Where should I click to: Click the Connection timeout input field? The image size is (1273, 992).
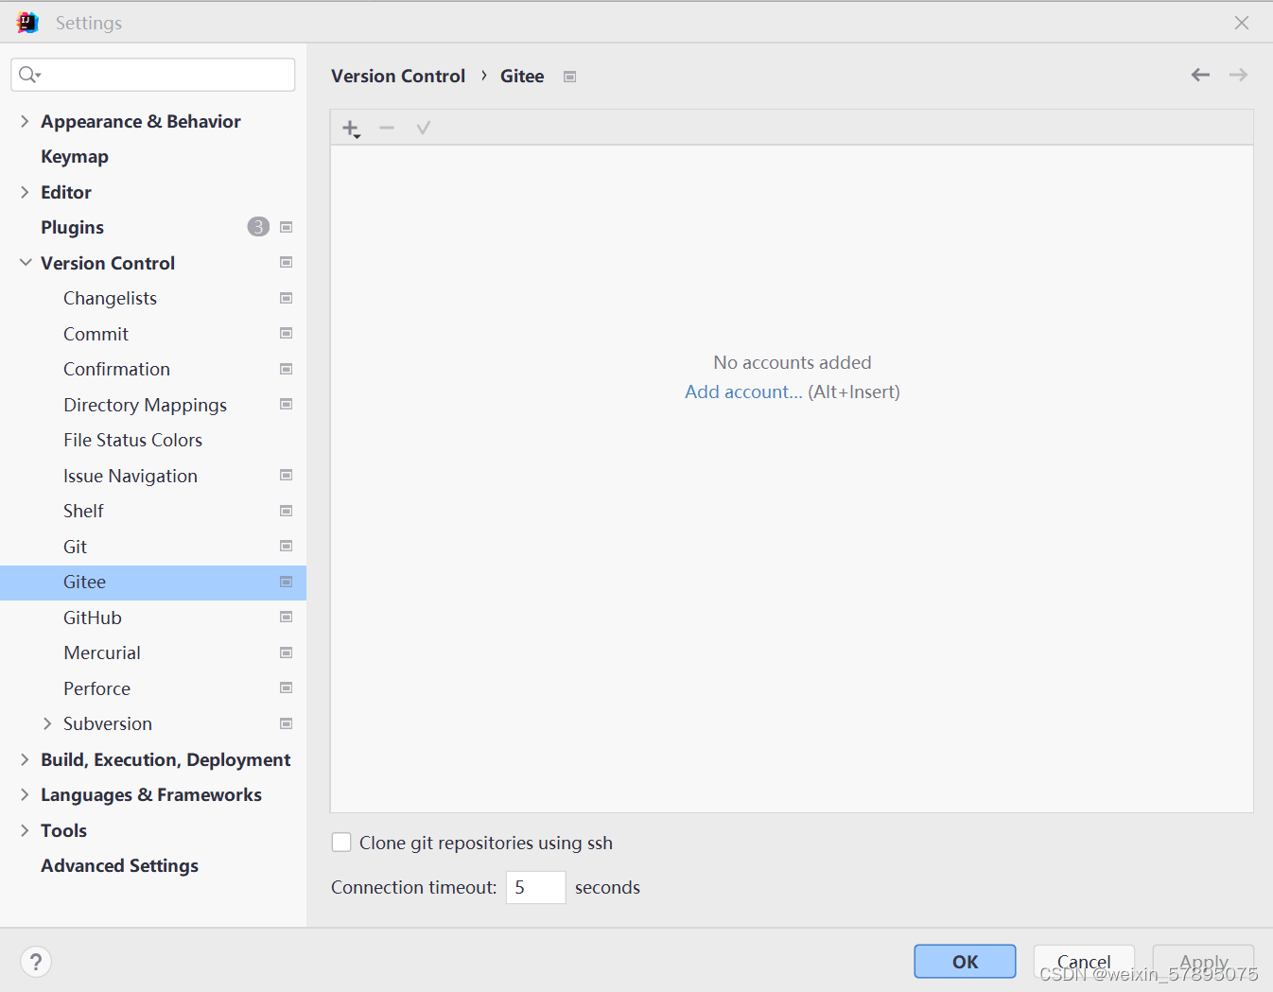(535, 887)
